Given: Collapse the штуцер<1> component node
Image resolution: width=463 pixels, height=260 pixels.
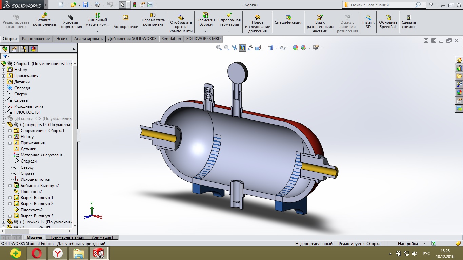Looking at the screenshot, I should [x=4, y=125].
